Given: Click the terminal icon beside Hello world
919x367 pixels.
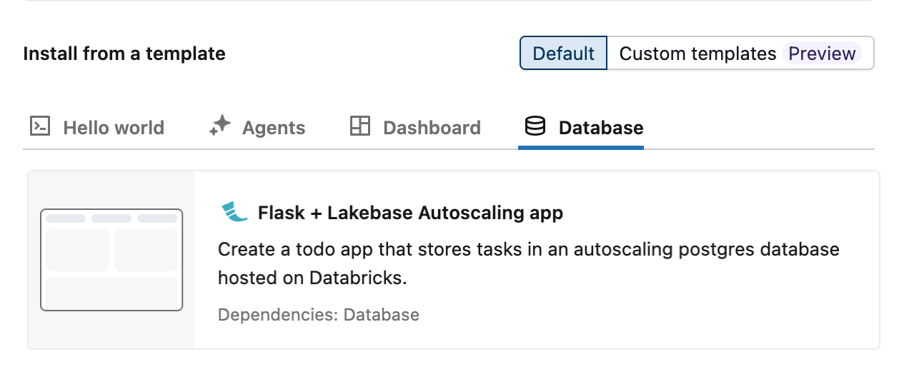Looking at the screenshot, I should (39, 127).
